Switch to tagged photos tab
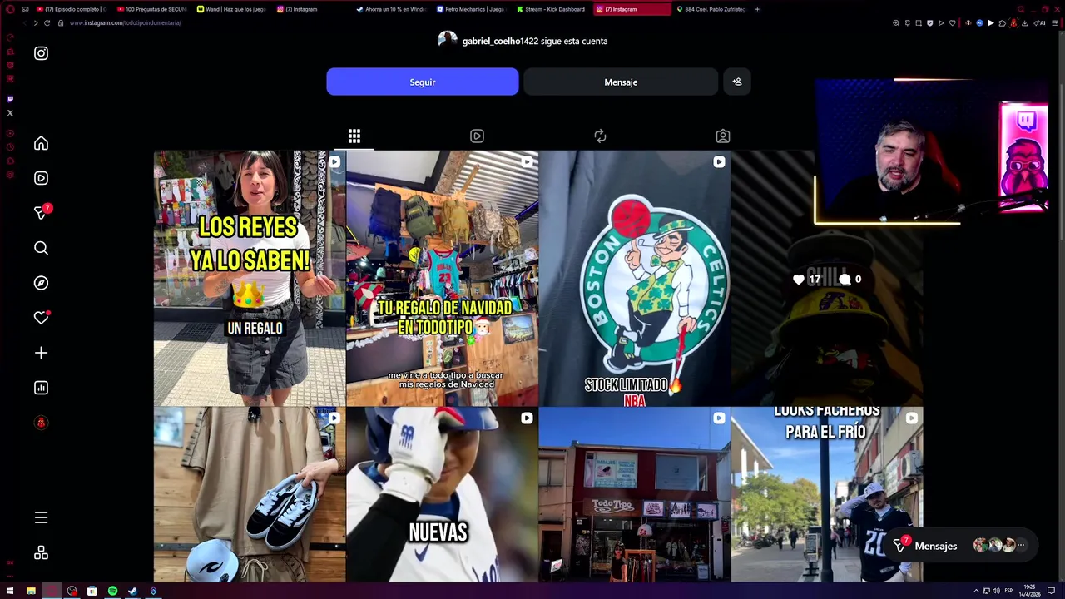This screenshot has height=599, width=1065. [x=723, y=136]
